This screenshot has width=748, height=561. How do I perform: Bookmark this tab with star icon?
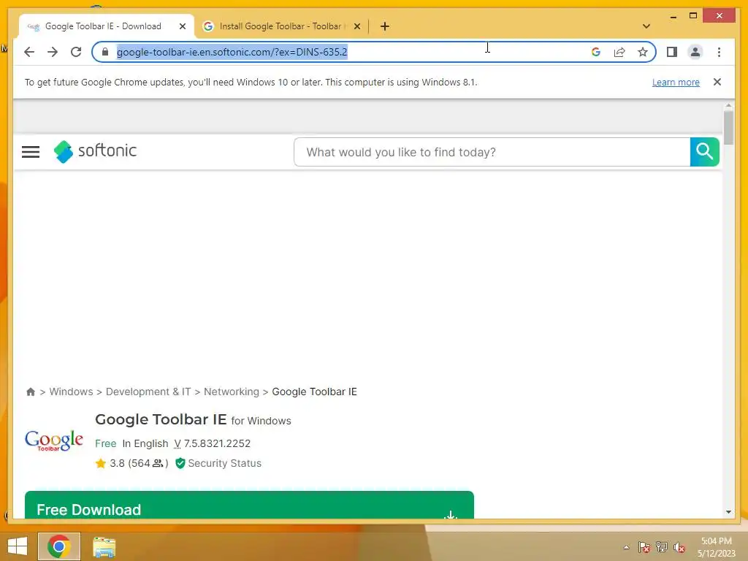point(643,52)
